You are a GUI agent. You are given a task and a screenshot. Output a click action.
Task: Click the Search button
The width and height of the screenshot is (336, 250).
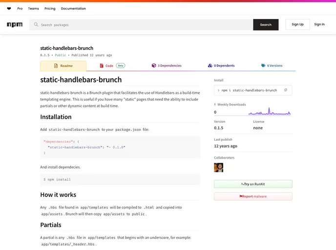(266, 24)
